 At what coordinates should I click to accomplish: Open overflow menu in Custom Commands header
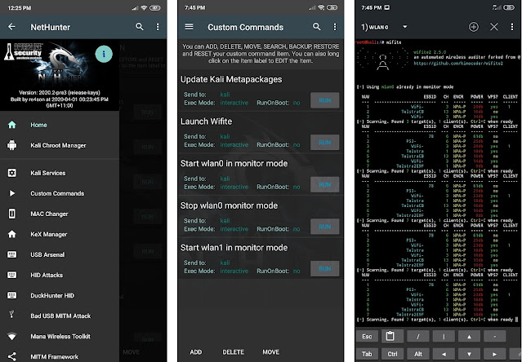point(335,27)
